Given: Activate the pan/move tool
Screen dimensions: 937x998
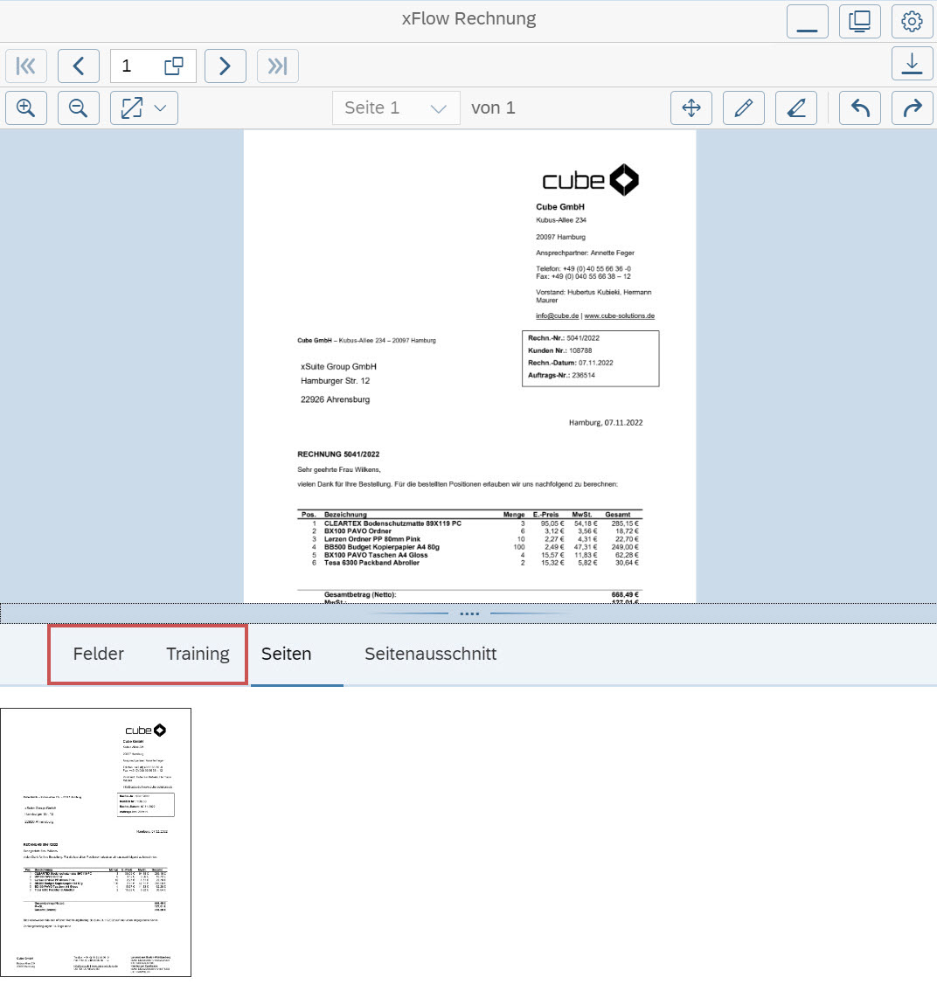Looking at the screenshot, I should pyautogui.click(x=691, y=107).
